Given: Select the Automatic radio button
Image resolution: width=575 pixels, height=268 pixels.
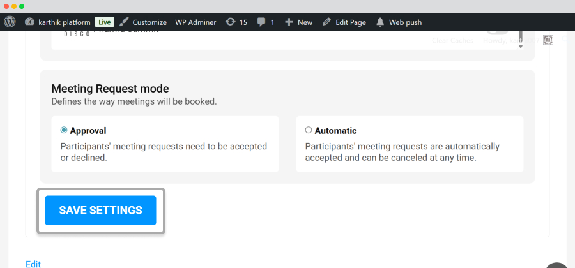Looking at the screenshot, I should [309, 130].
